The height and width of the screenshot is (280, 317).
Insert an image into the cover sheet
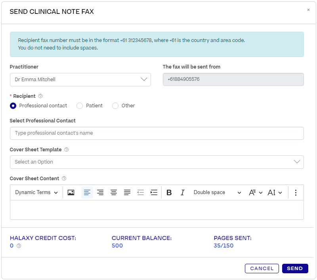pyautogui.click(x=71, y=192)
